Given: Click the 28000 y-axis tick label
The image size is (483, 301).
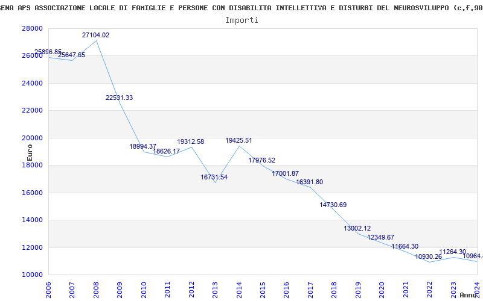Looking at the screenshot, I should coord(33,28).
